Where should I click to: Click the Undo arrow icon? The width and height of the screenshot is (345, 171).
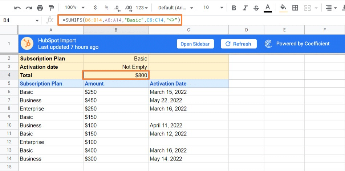[17, 8]
